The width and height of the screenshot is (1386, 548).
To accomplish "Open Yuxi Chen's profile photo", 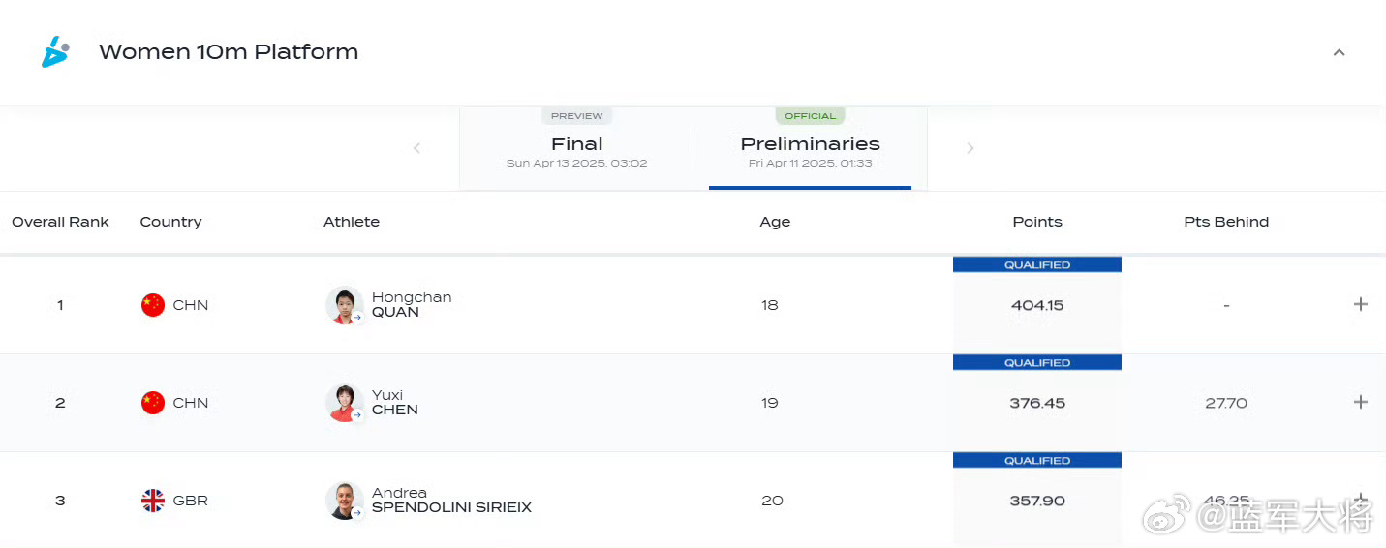I will (344, 403).
